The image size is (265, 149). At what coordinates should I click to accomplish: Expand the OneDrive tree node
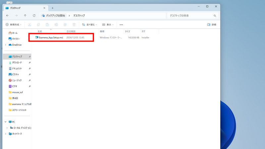[x=6, y=45]
